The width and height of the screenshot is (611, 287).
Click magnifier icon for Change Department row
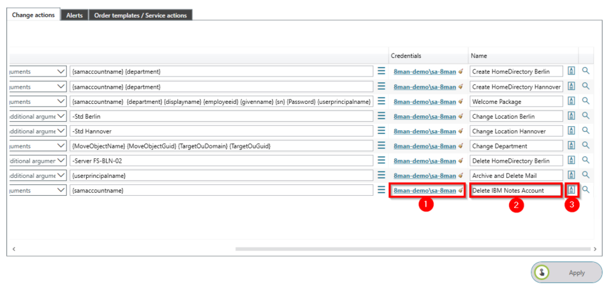click(x=585, y=145)
